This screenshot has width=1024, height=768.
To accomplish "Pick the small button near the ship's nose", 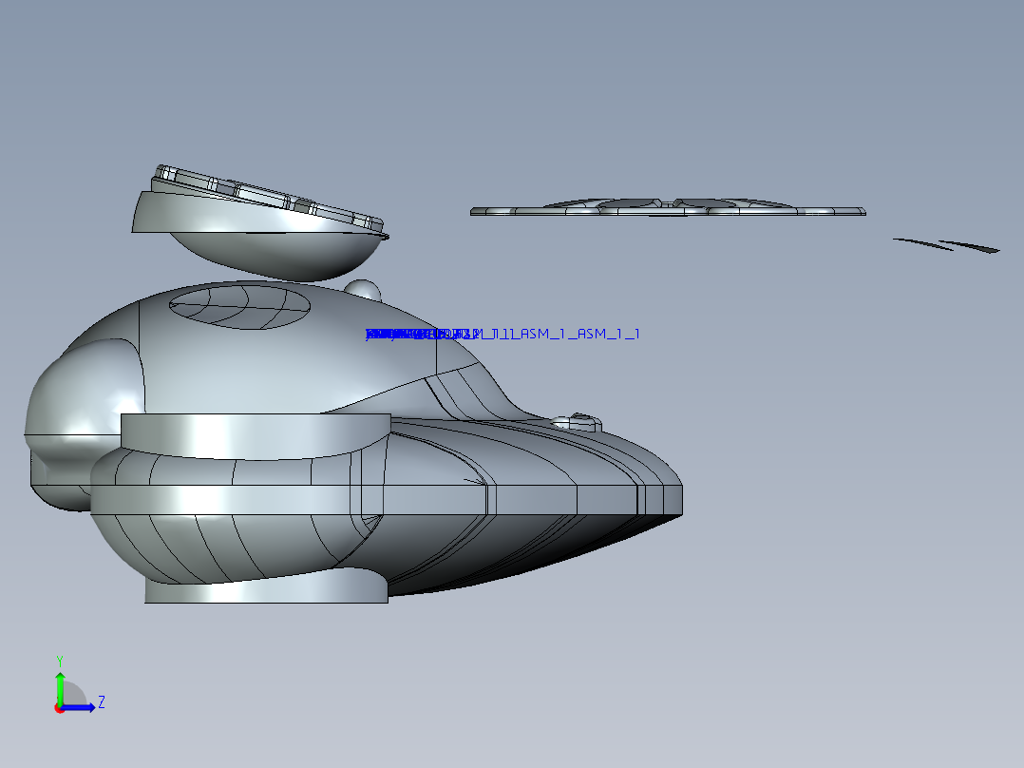I will tap(578, 422).
